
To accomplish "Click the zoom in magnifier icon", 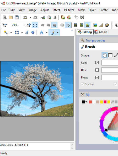I will (29, 25).
